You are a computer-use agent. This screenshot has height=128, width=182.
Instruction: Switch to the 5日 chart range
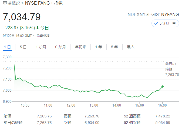click(x=23, y=47)
